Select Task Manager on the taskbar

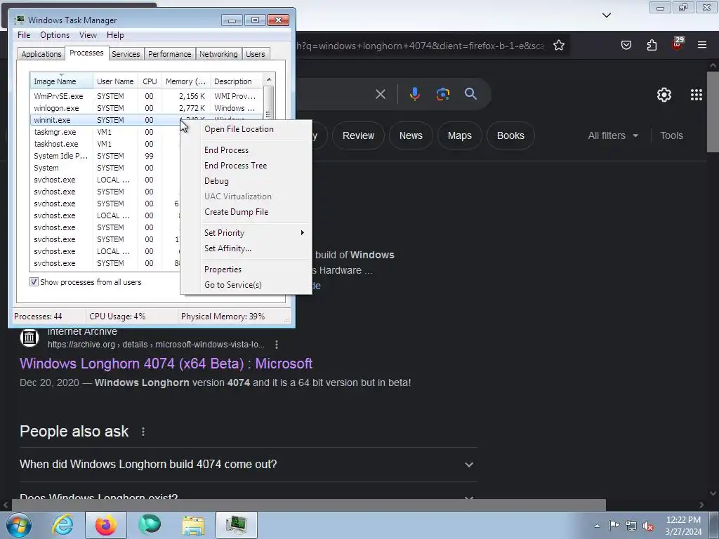[x=237, y=525]
